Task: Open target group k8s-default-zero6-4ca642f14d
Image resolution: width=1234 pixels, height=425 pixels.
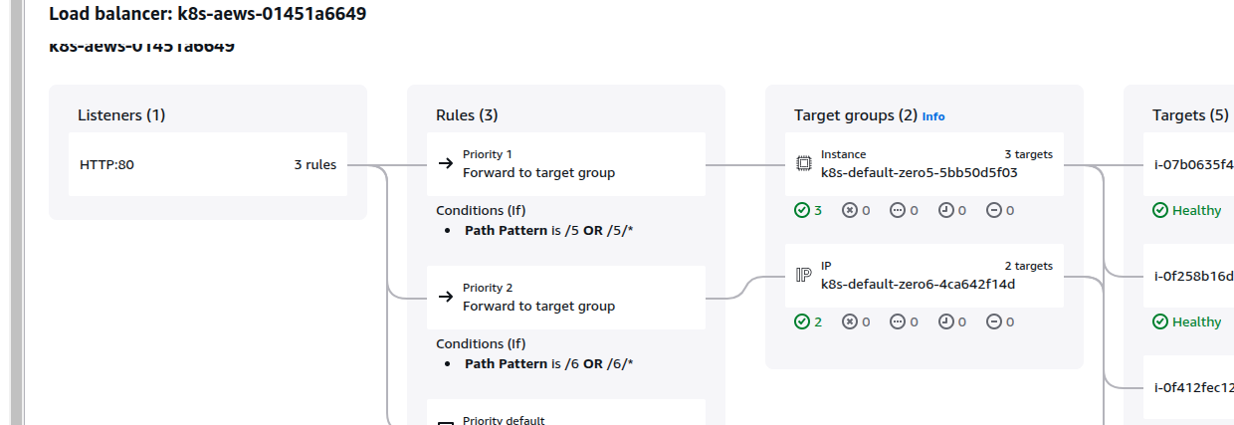Action: click(918, 284)
